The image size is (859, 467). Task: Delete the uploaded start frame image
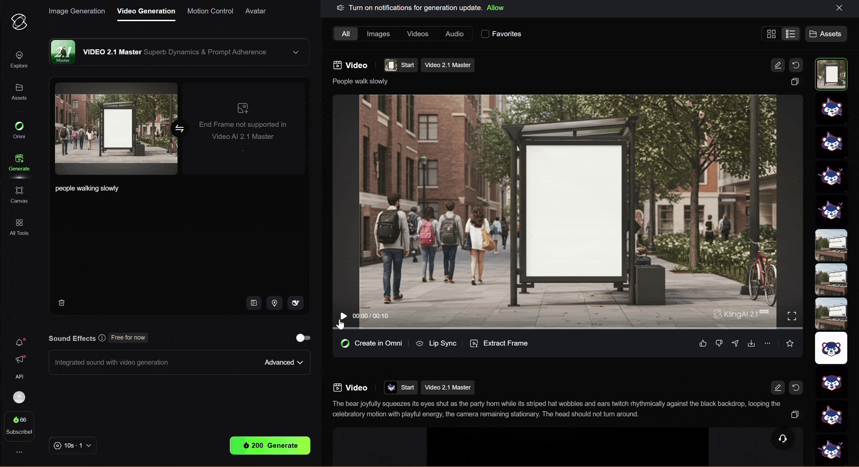[x=62, y=303]
